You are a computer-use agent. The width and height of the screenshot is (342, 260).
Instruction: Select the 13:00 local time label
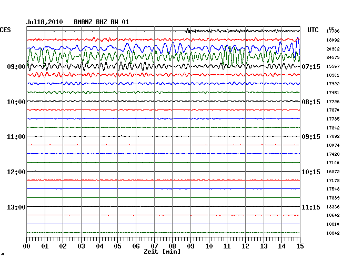(16, 207)
